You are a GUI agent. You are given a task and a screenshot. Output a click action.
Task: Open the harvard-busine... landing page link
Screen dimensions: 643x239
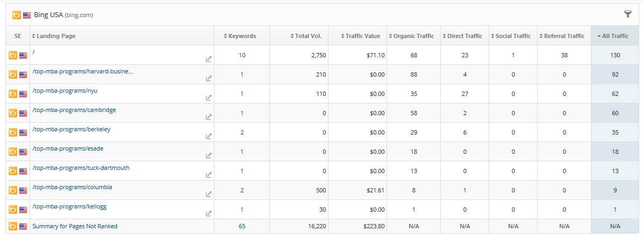pos(82,71)
